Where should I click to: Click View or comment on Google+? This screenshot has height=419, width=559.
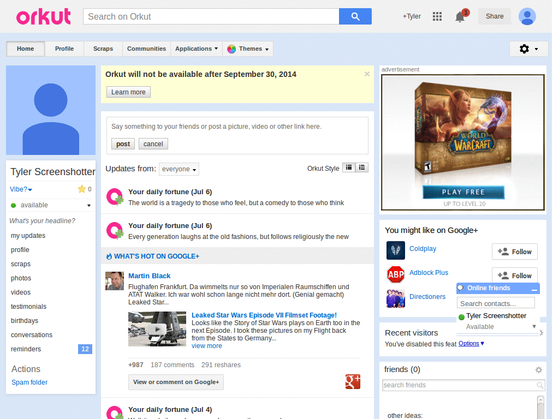(x=176, y=382)
